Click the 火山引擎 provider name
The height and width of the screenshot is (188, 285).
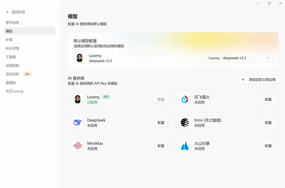(x=202, y=143)
